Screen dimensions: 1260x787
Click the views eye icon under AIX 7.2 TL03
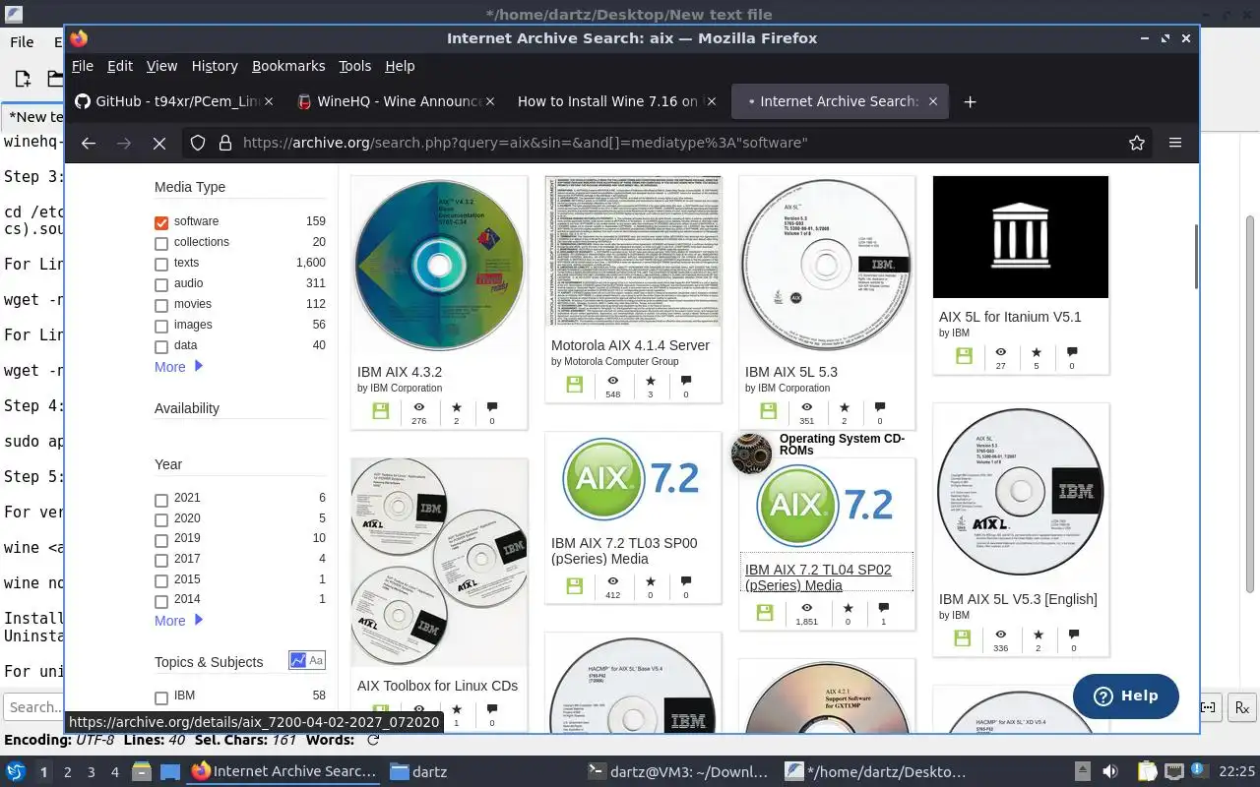tap(612, 581)
